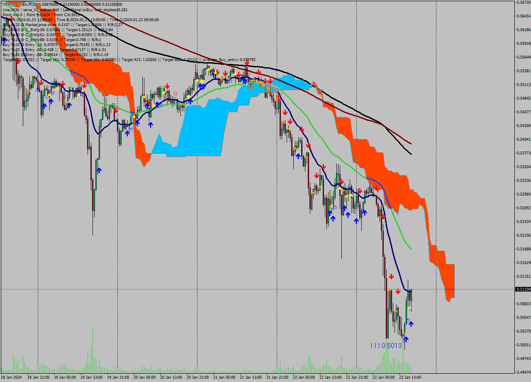
Task: Click the '20 Jan 21:00' time label
Action: [x=197, y=377]
